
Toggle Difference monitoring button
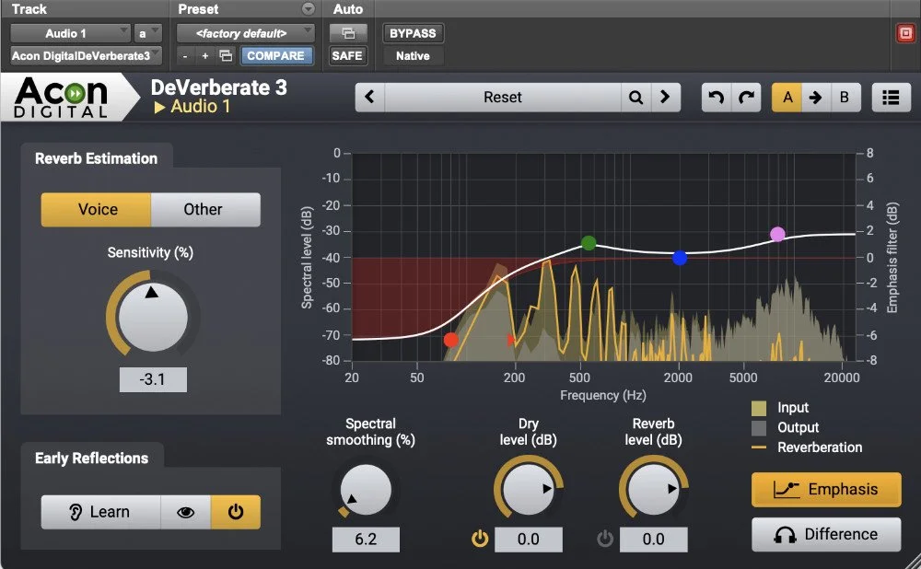coord(826,534)
